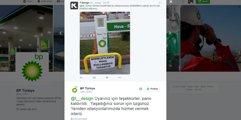241x120 pixels.
Task: Open the gear settings menu beside Follow
Action: [141, 89]
